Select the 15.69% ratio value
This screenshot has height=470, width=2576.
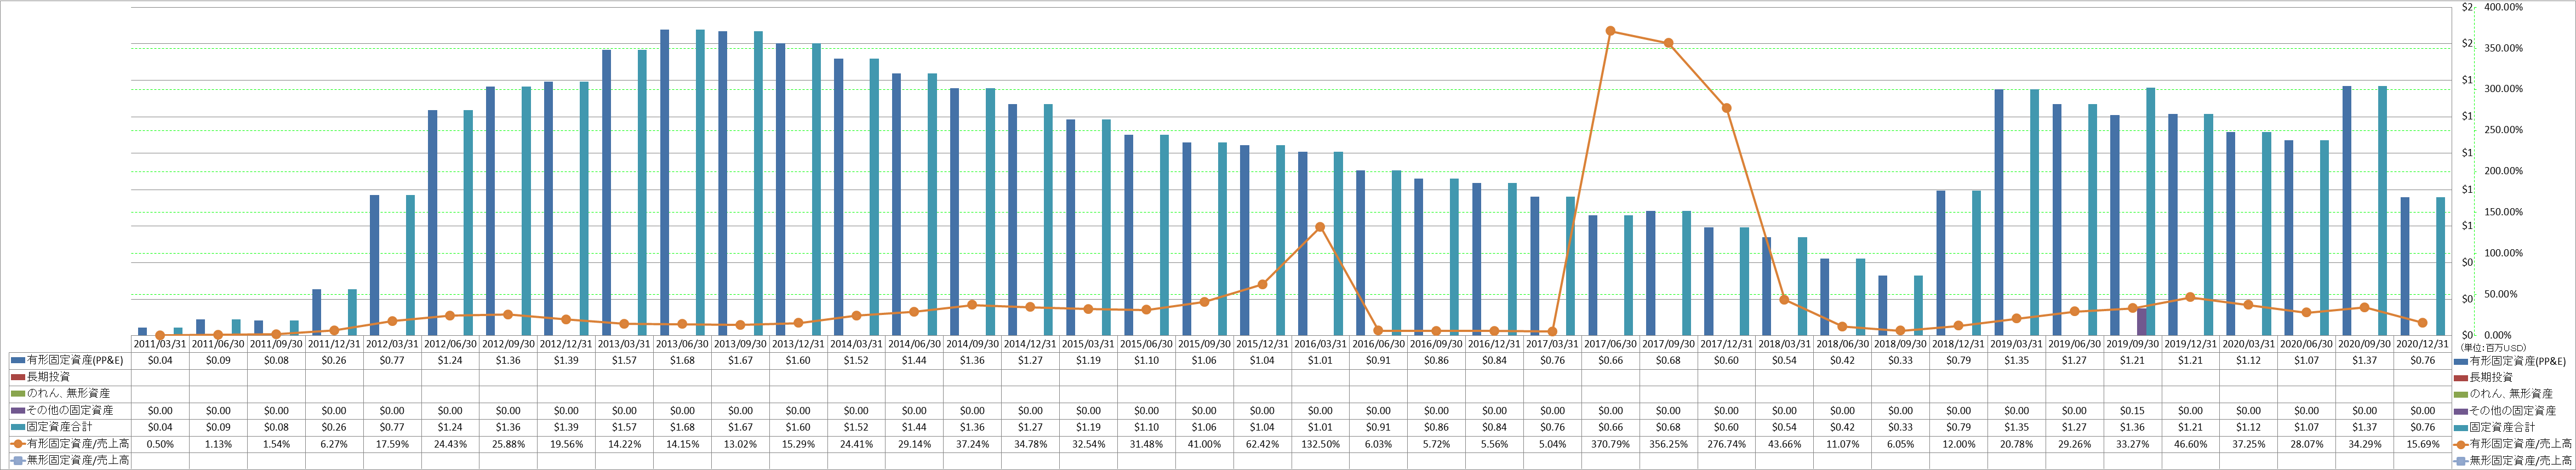pos(2422,444)
